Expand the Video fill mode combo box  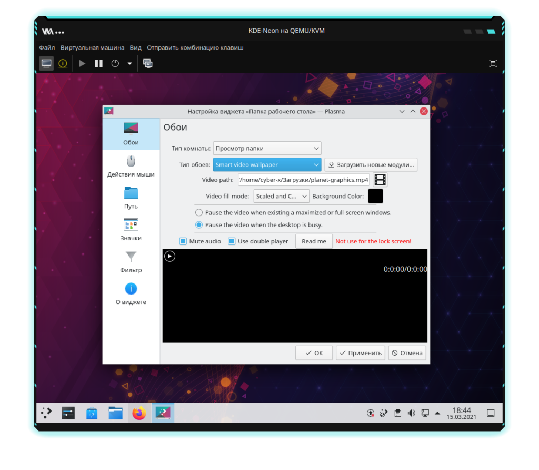pyautogui.click(x=281, y=196)
